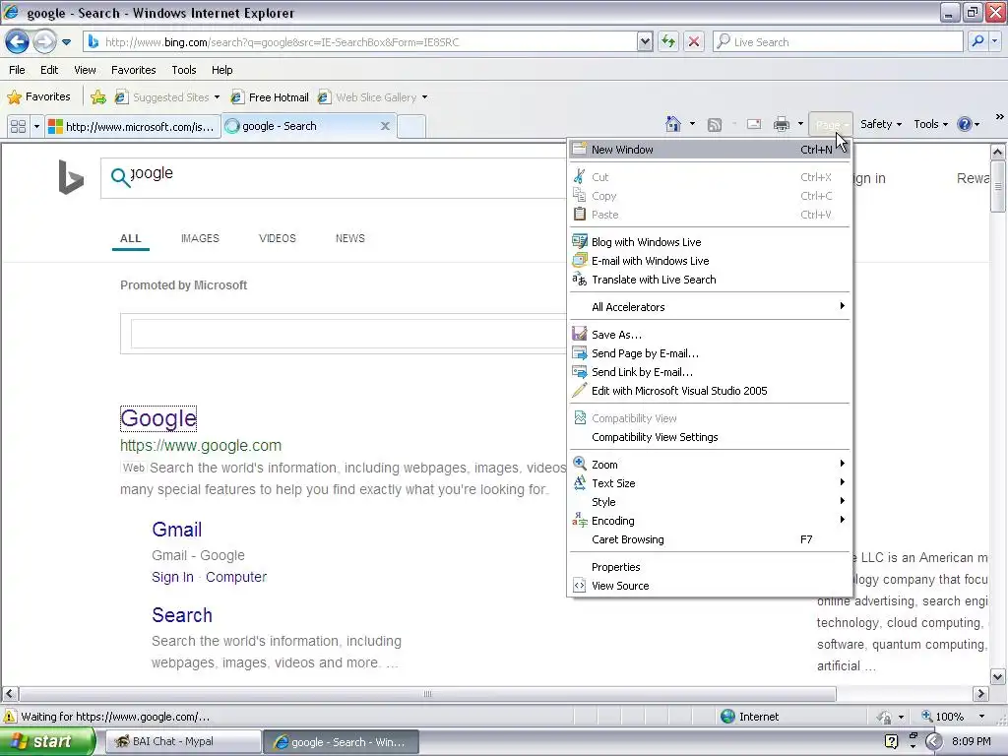The image size is (1008, 756).
Task: Click the Print toolbar icon
Action: [782, 124]
